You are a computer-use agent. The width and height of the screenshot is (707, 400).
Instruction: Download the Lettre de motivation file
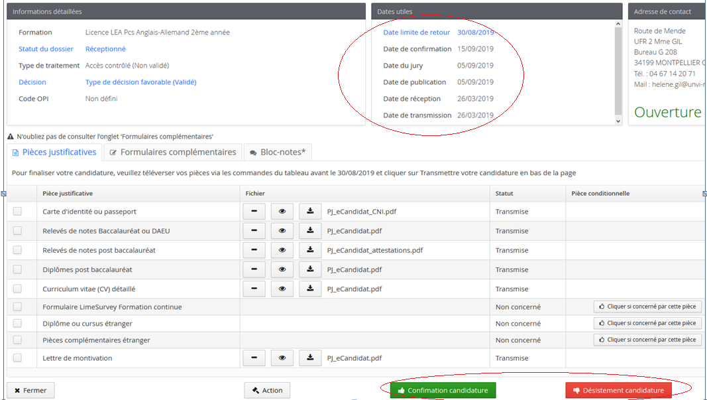tap(310, 358)
